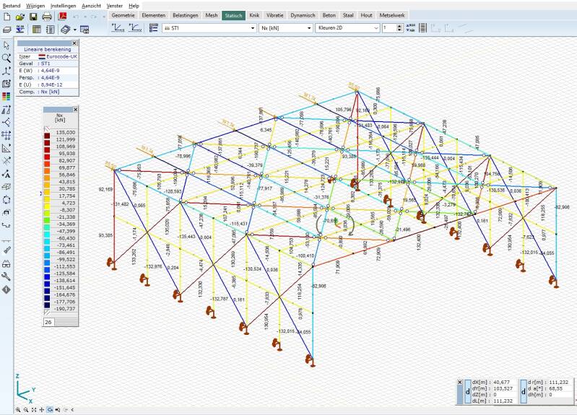The image size is (577, 415).
Task: Click the binoculars search icon in the sidebar
Action: 6,263
